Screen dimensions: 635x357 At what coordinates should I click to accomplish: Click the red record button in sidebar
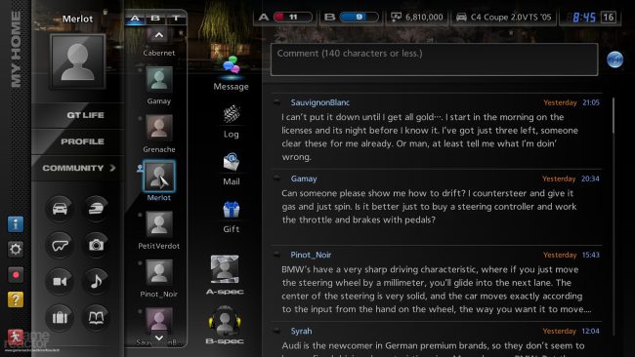tap(16, 275)
